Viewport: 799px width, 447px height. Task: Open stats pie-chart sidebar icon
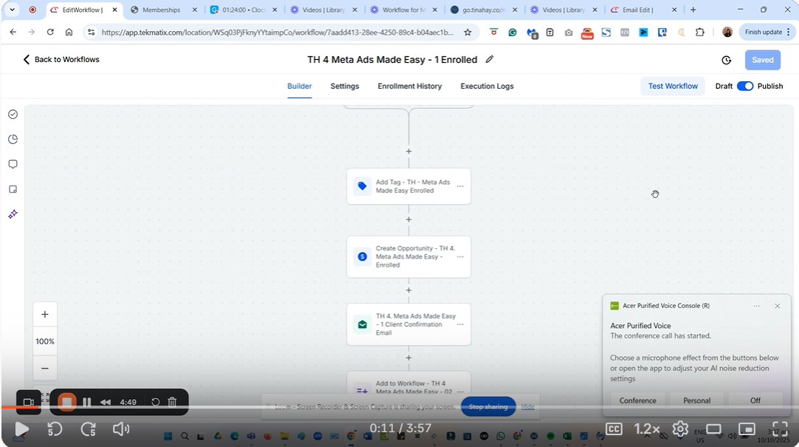[13, 139]
